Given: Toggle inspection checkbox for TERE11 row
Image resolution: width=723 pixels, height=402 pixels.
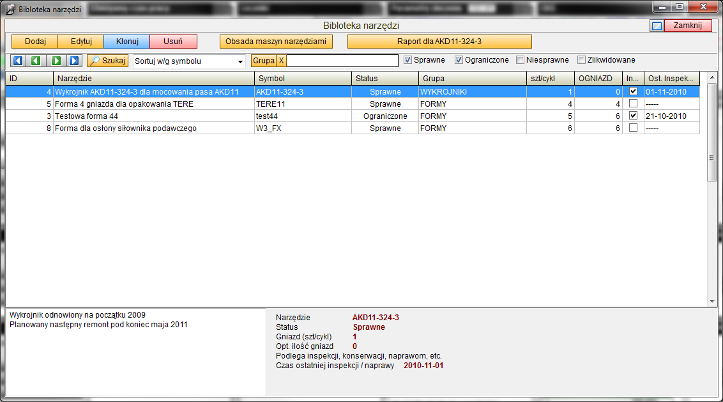Looking at the screenshot, I should coord(633,104).
